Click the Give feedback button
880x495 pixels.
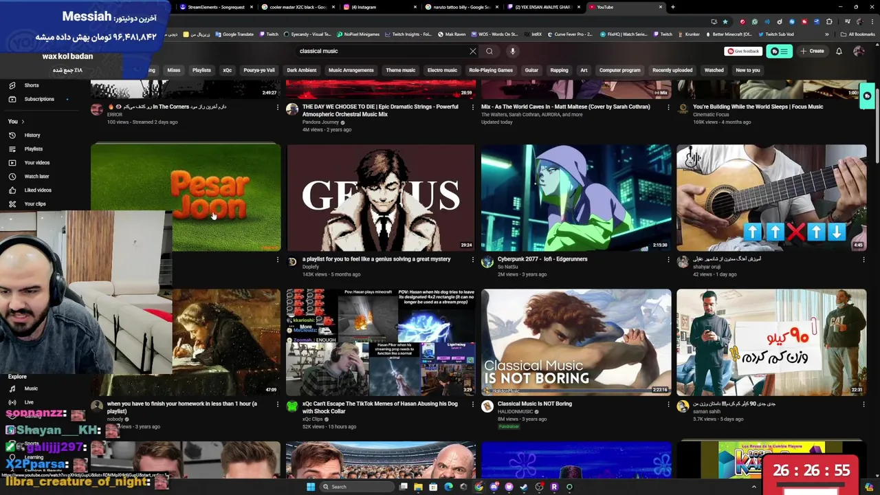coord(743,51)
